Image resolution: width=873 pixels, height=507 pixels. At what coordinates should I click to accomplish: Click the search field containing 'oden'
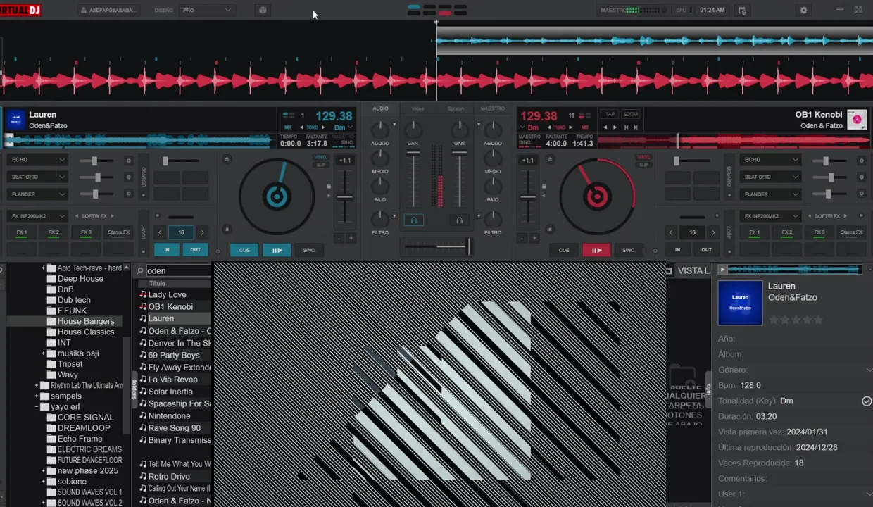(x=177, y=270)
